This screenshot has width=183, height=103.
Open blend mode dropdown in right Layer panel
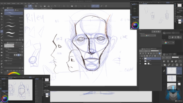pyautogui.click(x=168, y=58)
